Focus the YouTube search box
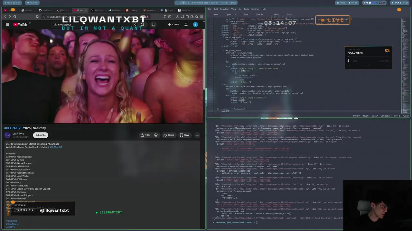The height and width of the screenshot is (231, 412). (x=92, y=25)
